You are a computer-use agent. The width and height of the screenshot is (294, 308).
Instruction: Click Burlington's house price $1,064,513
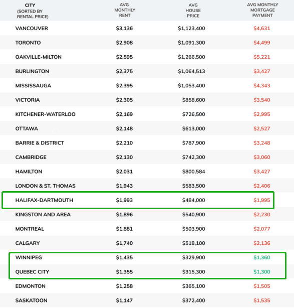[191, 71]
